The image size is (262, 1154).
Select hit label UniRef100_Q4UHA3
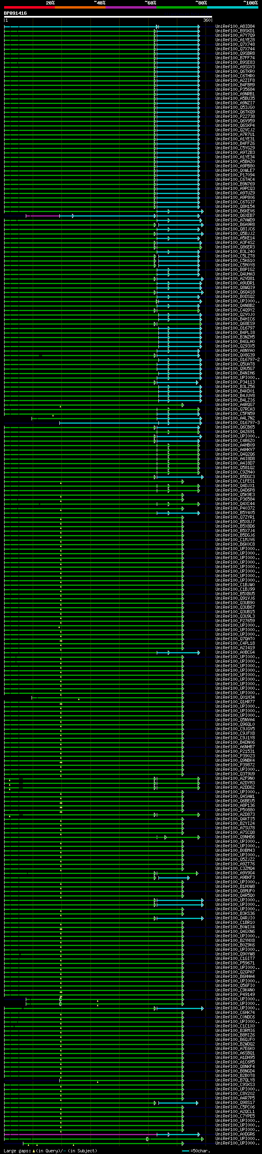coord(235,274)
